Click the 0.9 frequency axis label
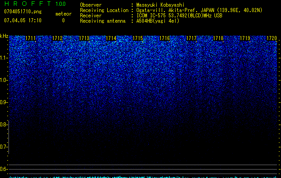The height and width of the screenshot is (178, 281). point(4,102)
